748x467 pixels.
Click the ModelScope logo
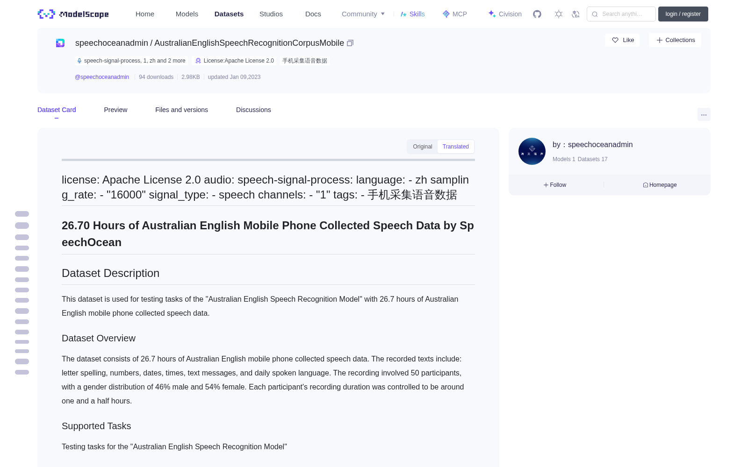click(73, 14)
